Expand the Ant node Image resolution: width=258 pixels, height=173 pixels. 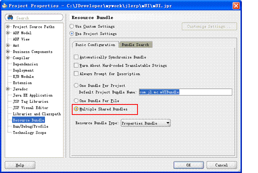pyautogui.click(x=8, y=45)
